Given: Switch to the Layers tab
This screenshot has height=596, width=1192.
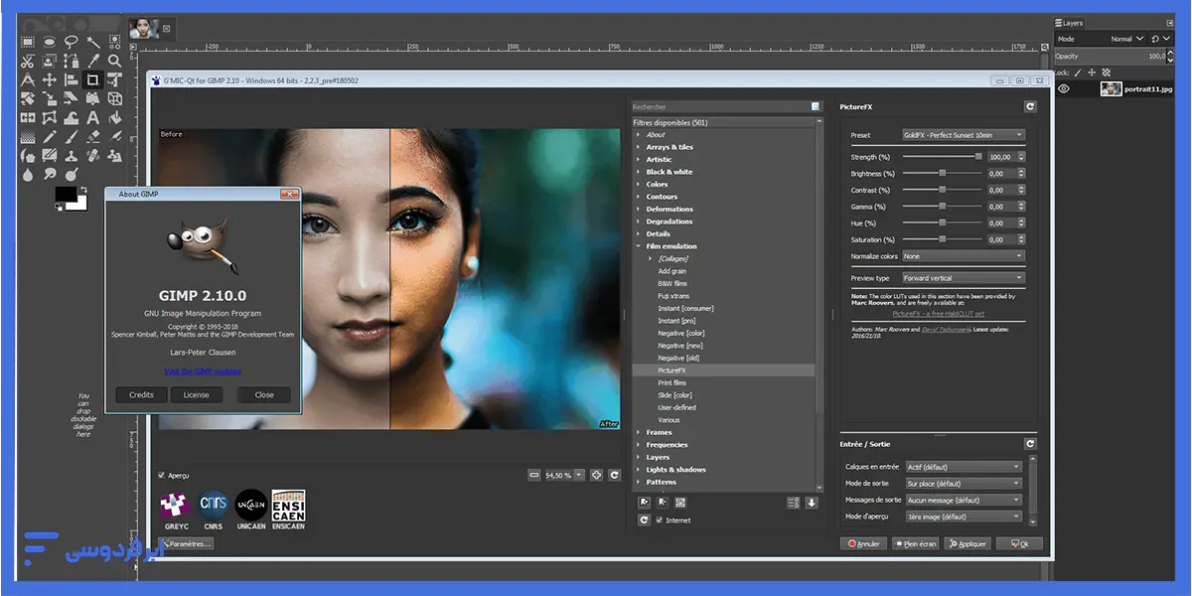Looking at the screenshot, I should click(1070, 23).
